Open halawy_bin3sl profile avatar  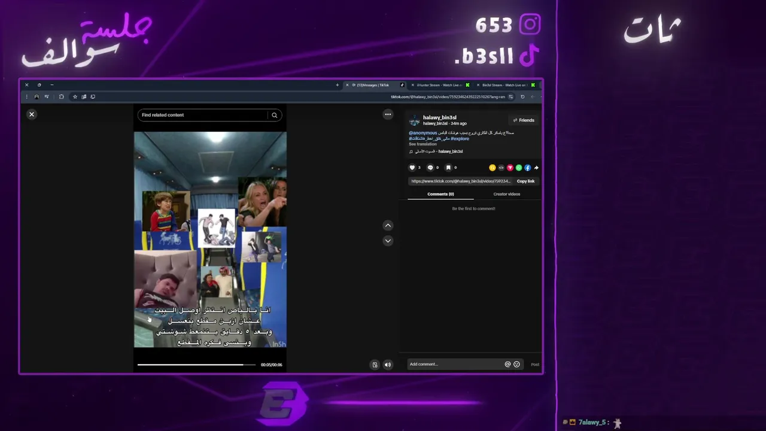414,120
